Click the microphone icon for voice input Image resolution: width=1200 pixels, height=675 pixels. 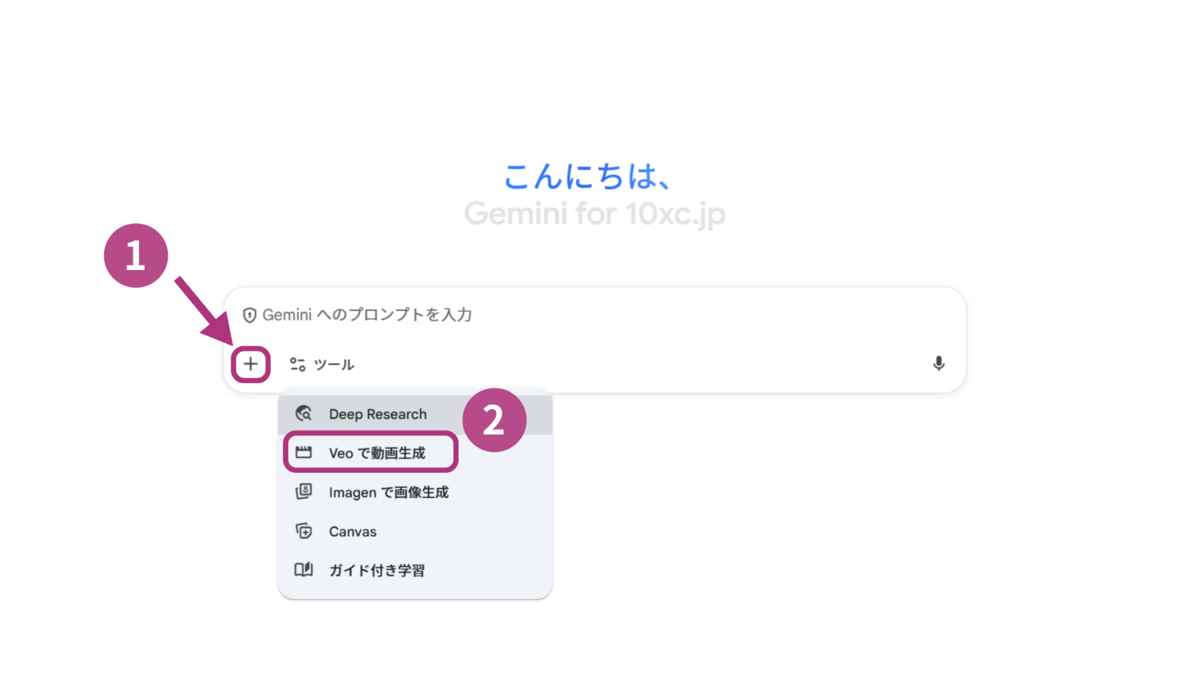pos(939,364)
